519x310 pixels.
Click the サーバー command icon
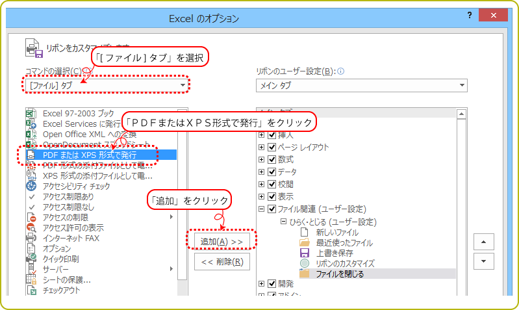31,269
